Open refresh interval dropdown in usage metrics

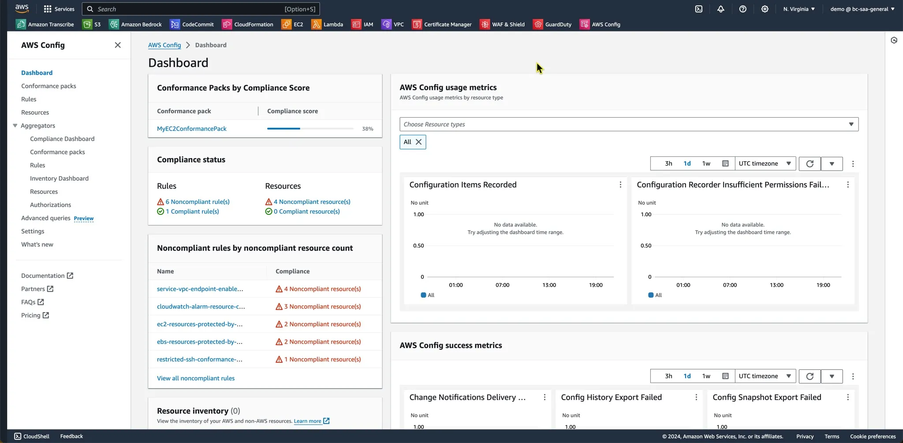point(832,164)
